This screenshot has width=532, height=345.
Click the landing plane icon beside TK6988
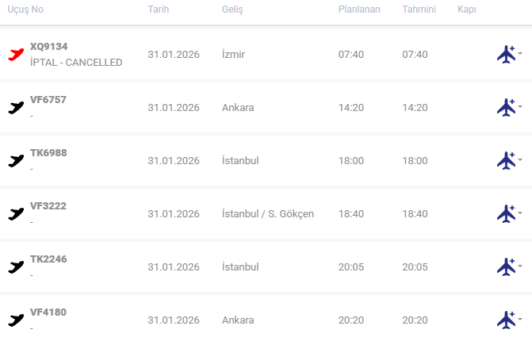[16, 161]
